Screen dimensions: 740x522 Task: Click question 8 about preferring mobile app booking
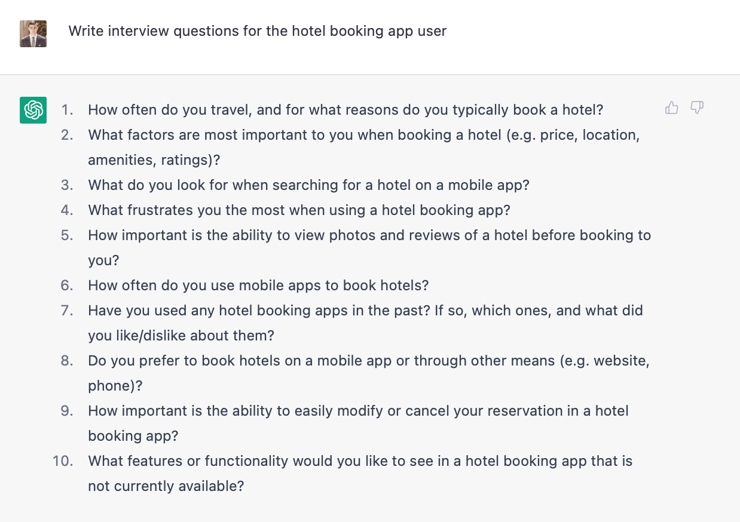pyautogui.click(x=368, y=361)
